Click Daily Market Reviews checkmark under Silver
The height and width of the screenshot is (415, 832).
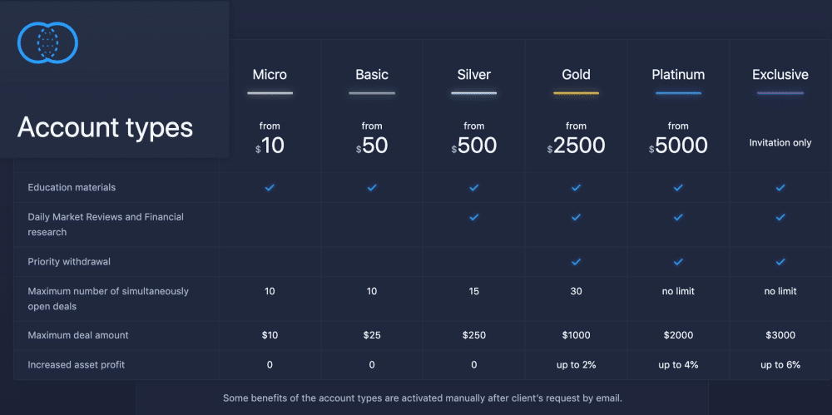[474, 217]
